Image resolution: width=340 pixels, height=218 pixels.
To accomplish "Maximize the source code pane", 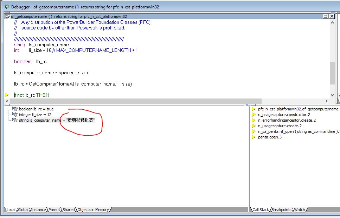I will point(326,16).
